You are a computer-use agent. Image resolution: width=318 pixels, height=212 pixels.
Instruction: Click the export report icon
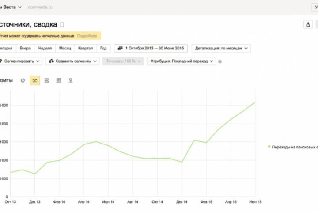pyautogui.click(x=308, y=25)
